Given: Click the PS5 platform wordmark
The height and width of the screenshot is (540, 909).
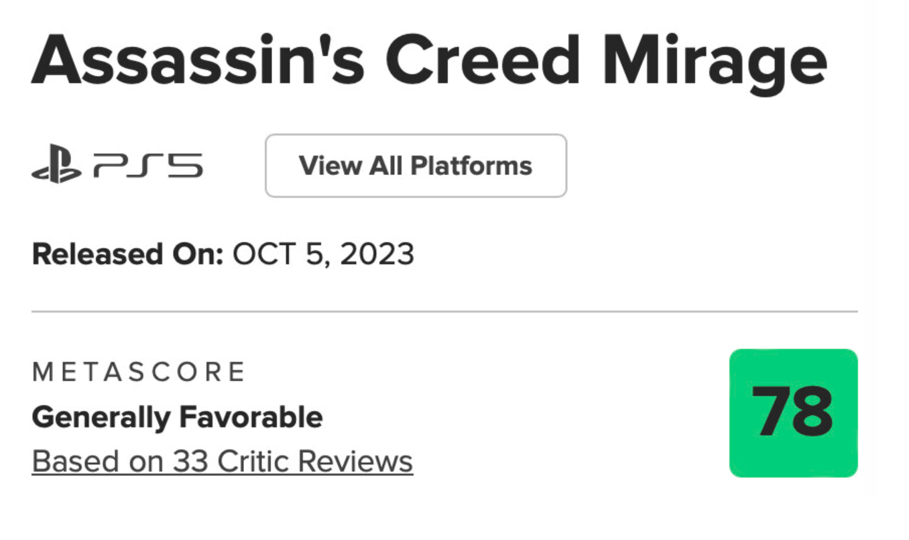Looking at the screenshot, I should click(147, 166).
